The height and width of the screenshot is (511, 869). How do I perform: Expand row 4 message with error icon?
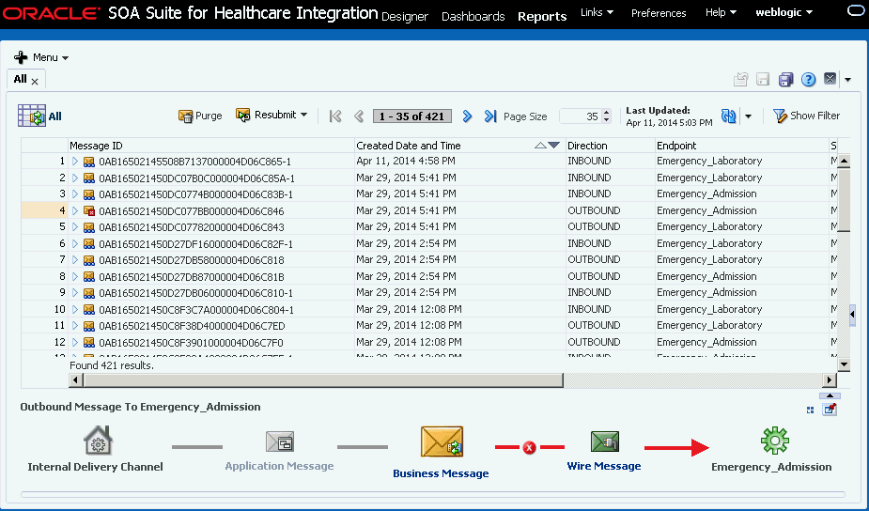(75, 210)
